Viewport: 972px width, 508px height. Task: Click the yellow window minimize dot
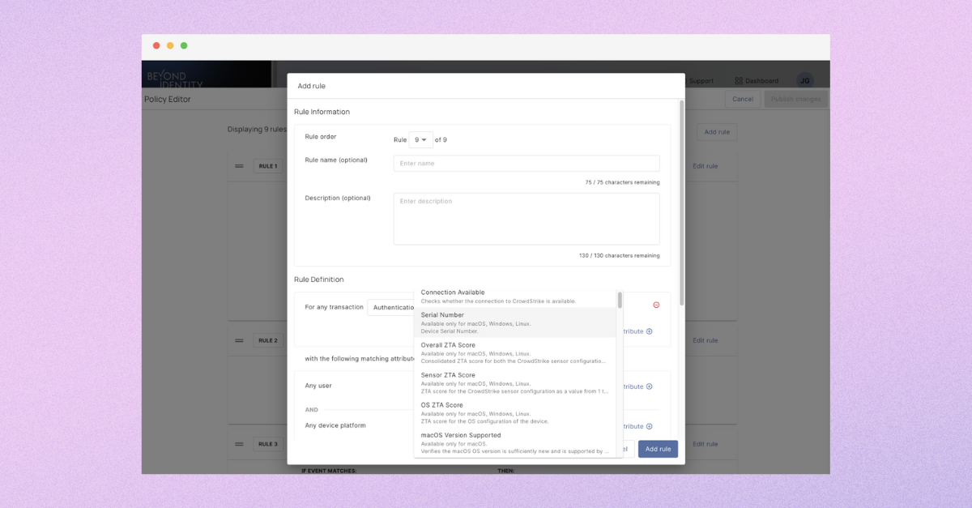pos(170,46)
